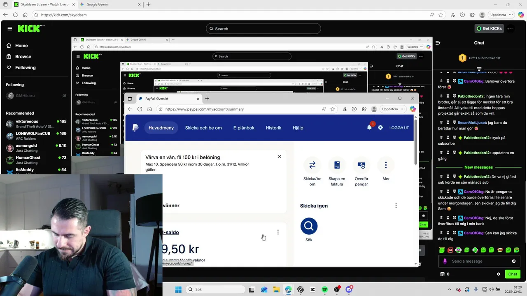The height and width of the screenshot is (296, 527).
Task: Open Spotify from the taskbar
Action: [x=325, y=289]
